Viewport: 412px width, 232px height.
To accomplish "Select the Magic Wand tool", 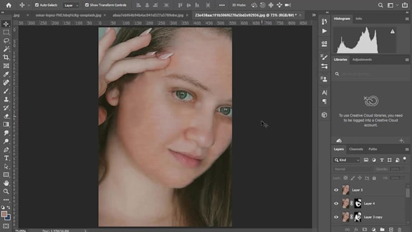I will coord(6,49).
